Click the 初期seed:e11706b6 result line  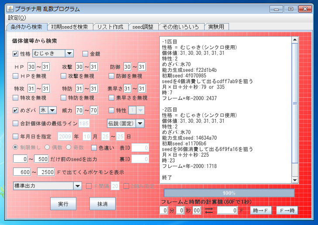(x=184, y=144)
